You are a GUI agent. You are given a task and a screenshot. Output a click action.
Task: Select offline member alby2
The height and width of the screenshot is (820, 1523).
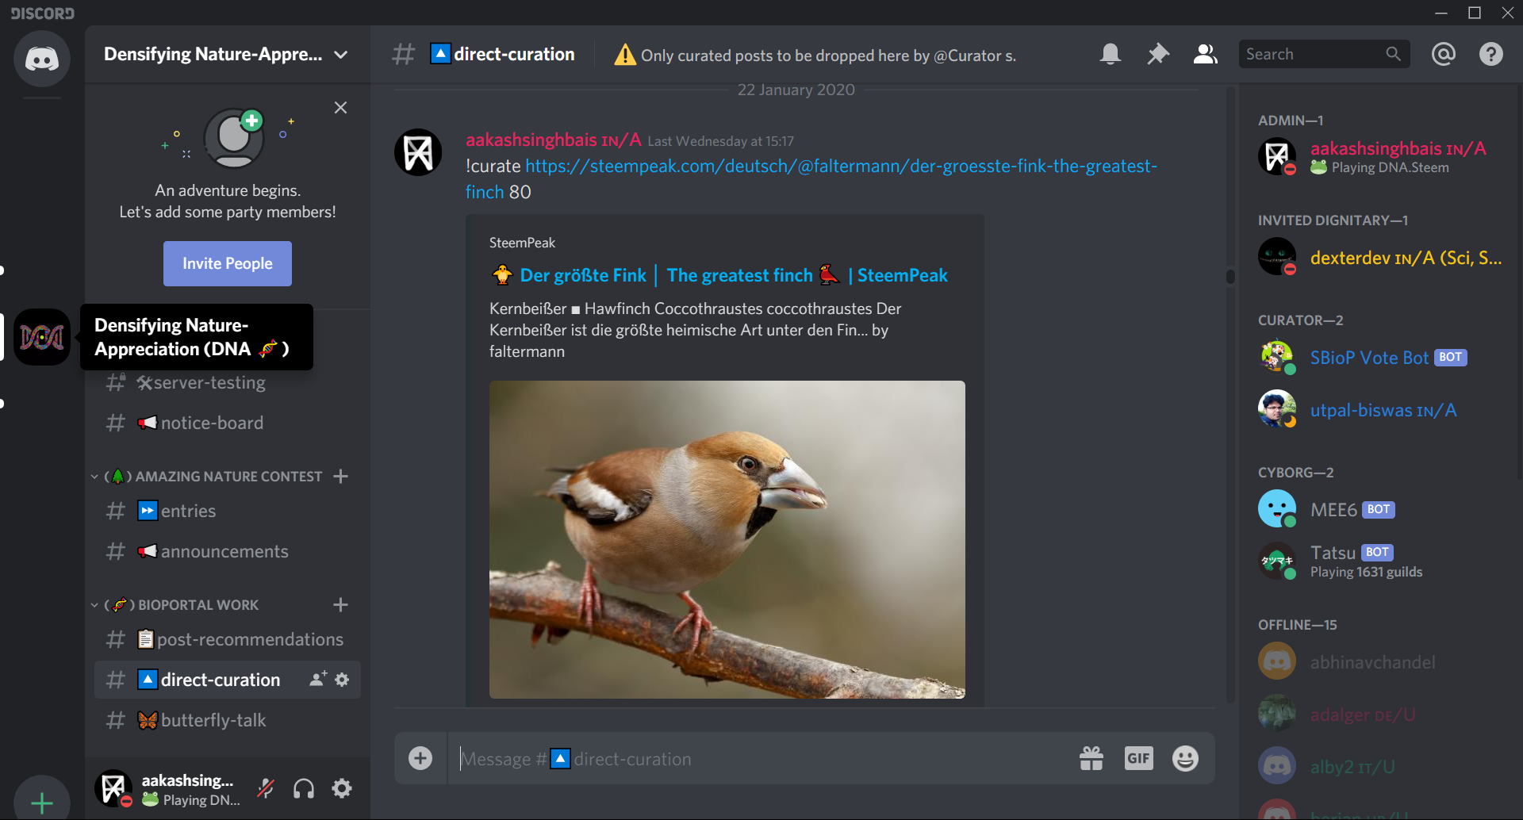tap(1380, 766)
